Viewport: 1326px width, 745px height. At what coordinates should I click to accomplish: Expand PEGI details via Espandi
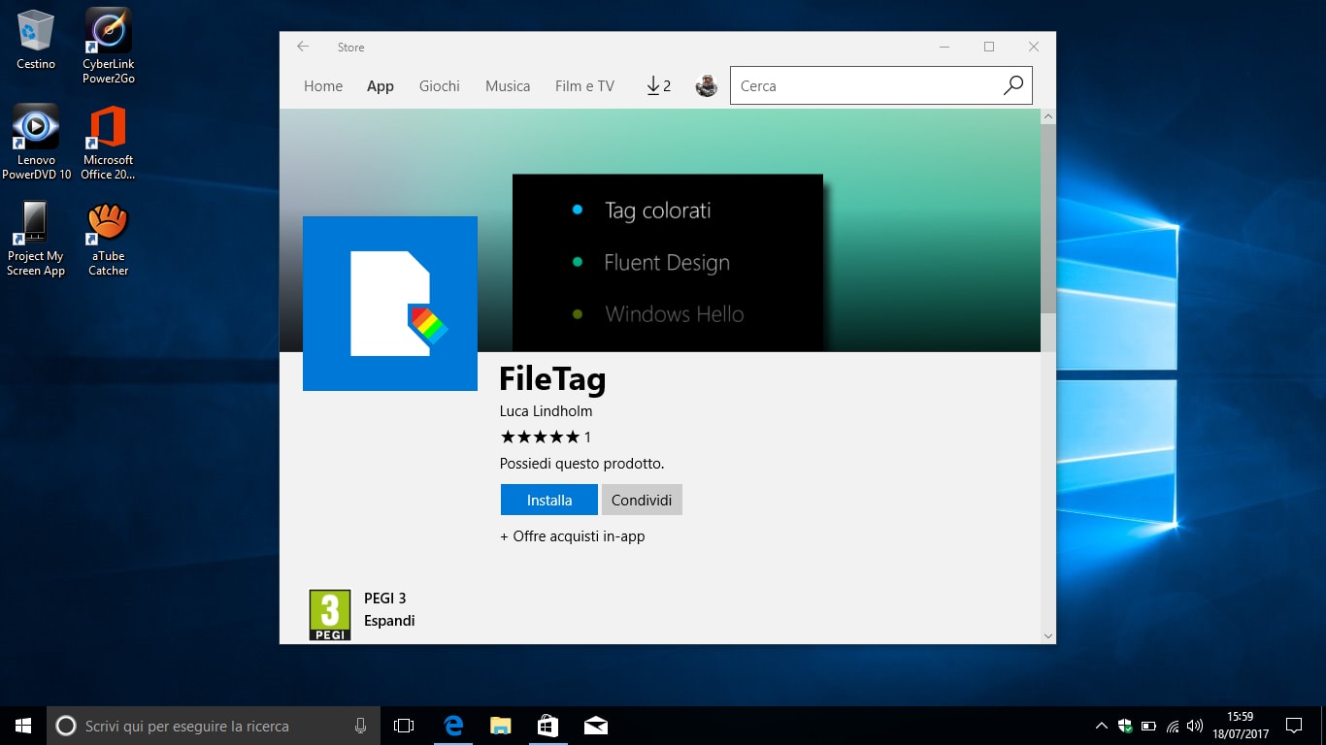click(x=389, y=621)
